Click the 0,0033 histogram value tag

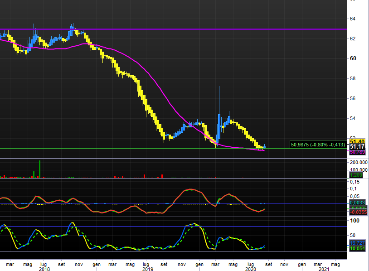pyautogui.click(x=357, y=203)
